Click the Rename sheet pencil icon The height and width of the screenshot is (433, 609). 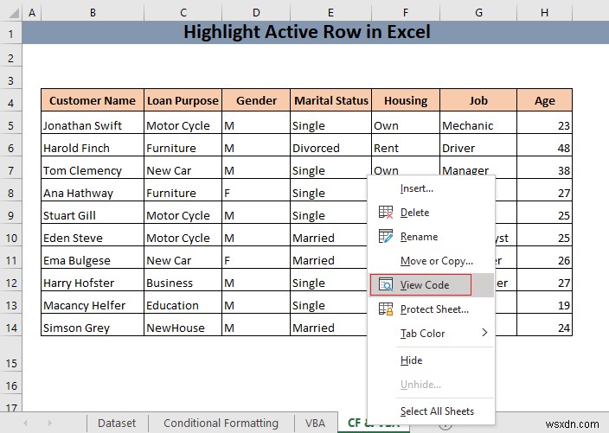click(386, 236)
